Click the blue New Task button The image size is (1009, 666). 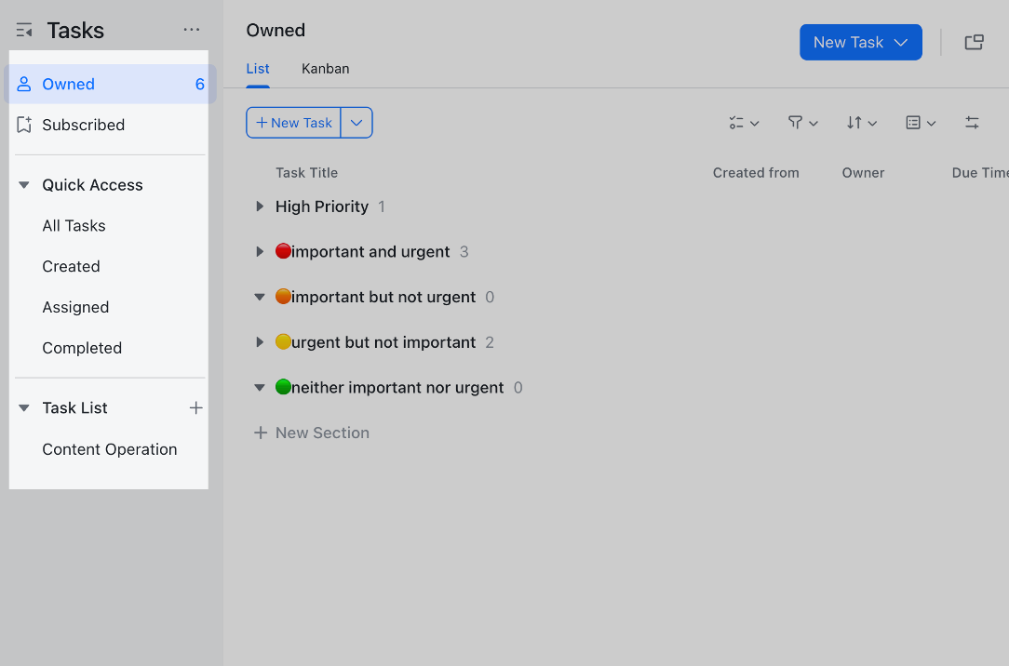click(849, 41)
